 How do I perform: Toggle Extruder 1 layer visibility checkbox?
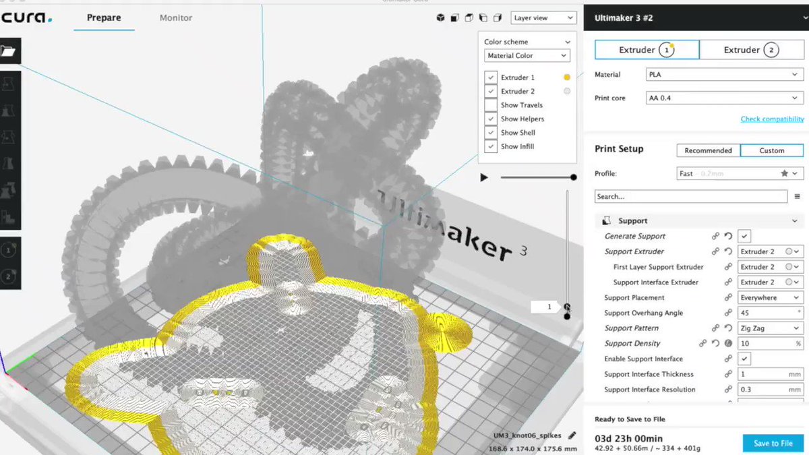pos(491,78)
